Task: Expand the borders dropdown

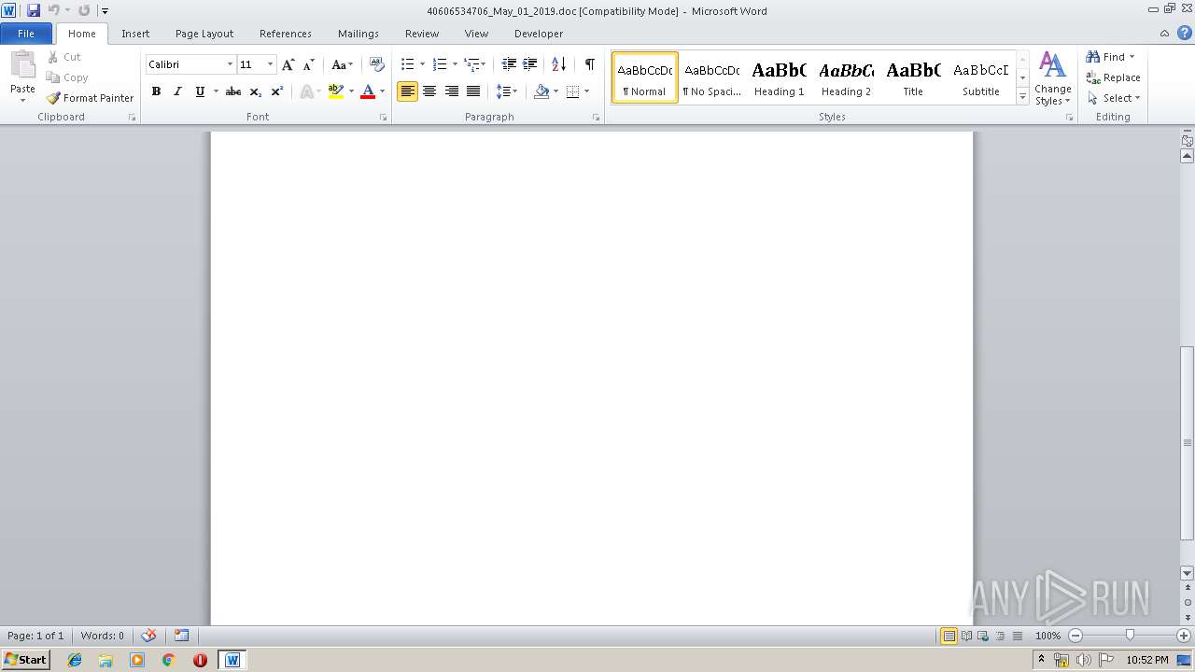Action: point(586,91)
